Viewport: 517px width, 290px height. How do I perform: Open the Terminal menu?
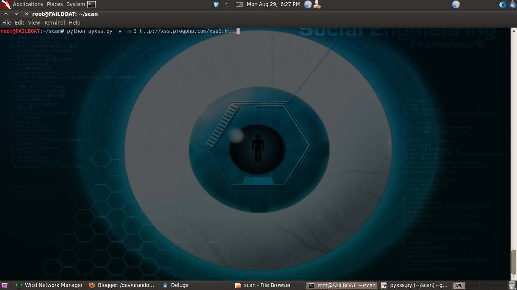click(x=55, y=23)
